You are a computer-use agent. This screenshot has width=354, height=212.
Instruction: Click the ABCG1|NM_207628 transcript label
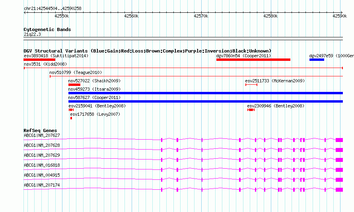(42, 146)
